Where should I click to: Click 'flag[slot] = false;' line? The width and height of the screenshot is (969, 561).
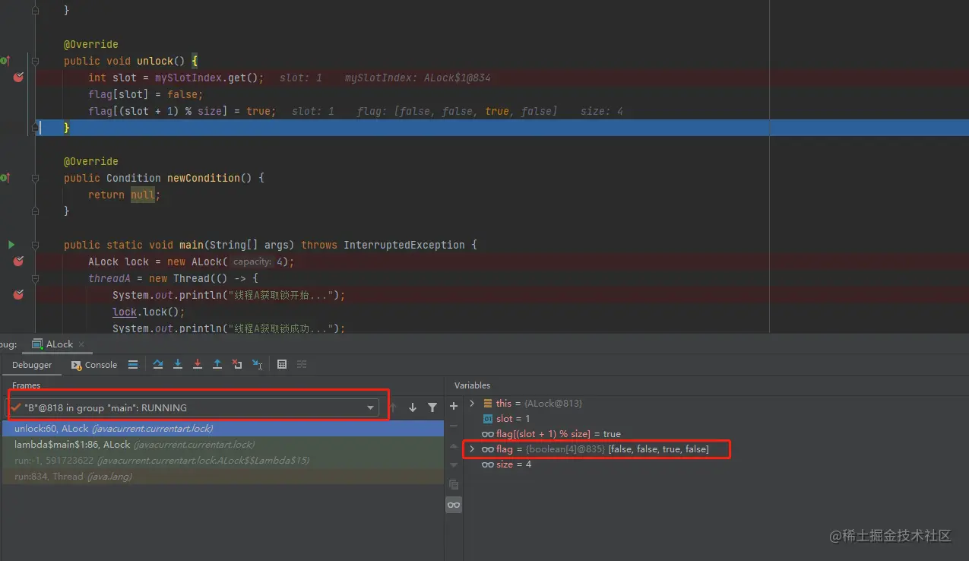point(146,94)
